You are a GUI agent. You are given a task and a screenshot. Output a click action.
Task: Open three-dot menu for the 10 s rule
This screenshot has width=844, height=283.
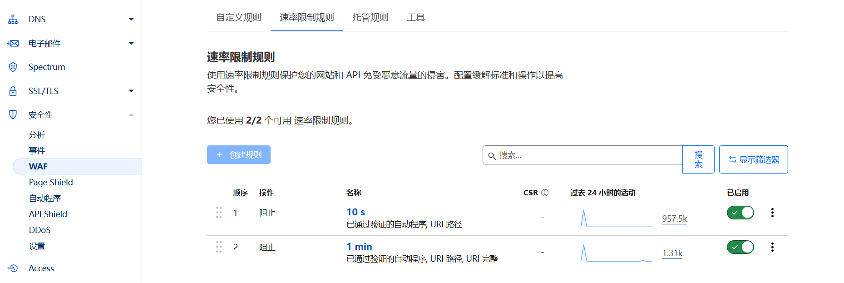772,213
